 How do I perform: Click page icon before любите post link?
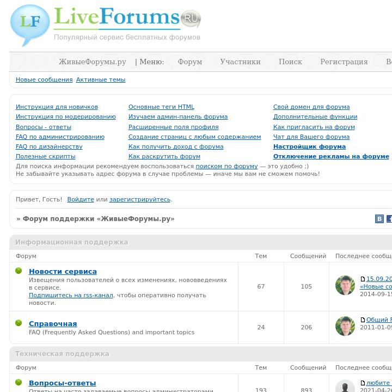coord(363,383)
